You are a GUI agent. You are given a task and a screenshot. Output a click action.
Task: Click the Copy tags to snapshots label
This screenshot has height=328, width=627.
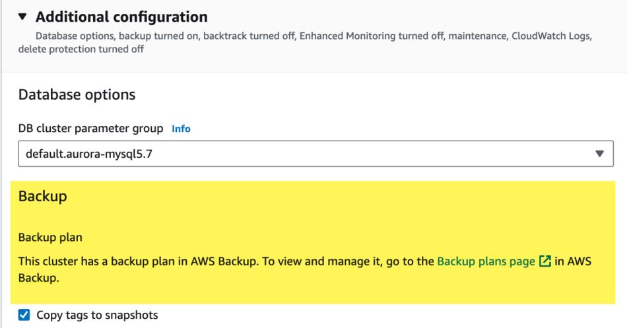pyautogui.click(x=97, y=315)
